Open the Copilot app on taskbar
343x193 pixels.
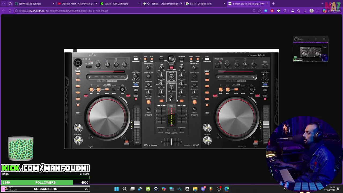click(x=164, y=189)
